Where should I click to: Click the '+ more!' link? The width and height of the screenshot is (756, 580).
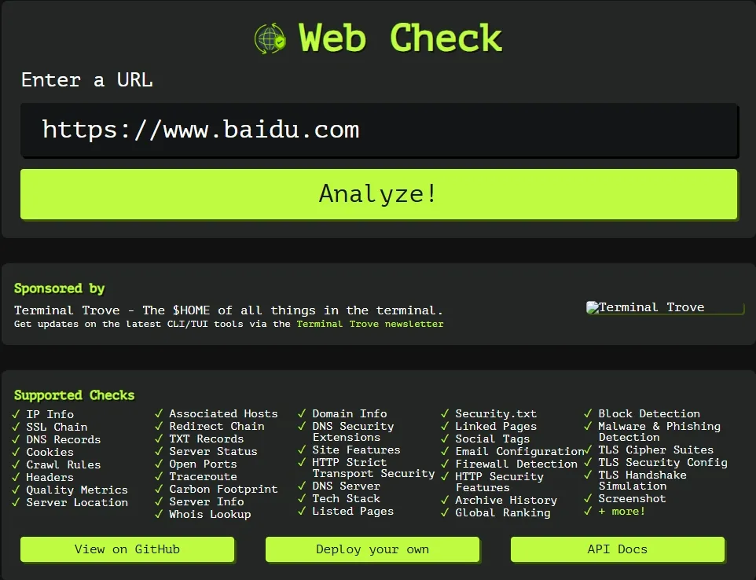coord(622,511)
